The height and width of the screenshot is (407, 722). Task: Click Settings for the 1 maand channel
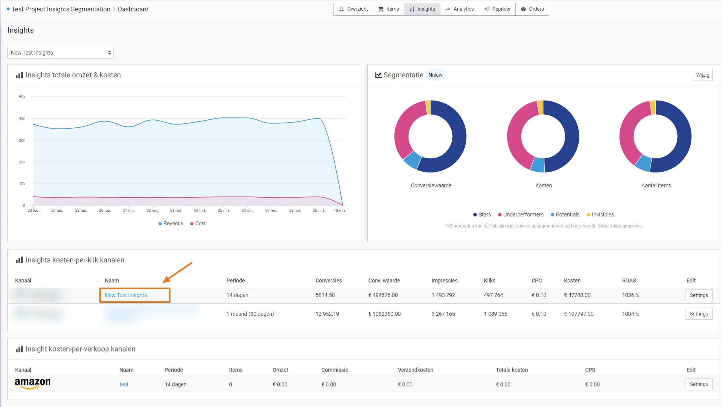click(x=698, y=314)
